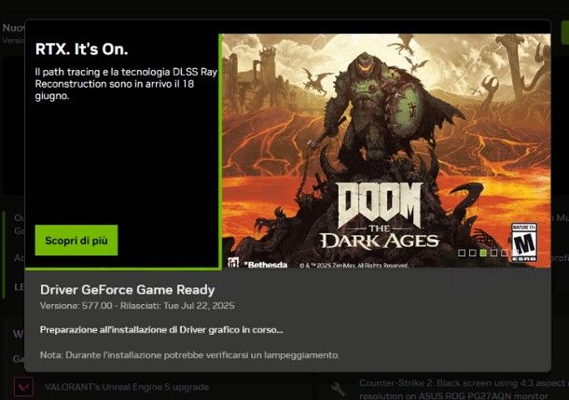The width and height of the screenshot is (569, 400).
Task: Jump to the fifth carousel slide indicator
Action: tap(504, 253)
